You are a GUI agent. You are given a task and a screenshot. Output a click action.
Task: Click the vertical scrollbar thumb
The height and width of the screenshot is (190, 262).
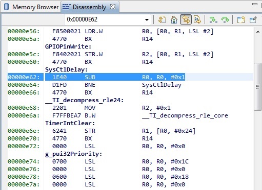pyautogui.click(x=257, y=87)
